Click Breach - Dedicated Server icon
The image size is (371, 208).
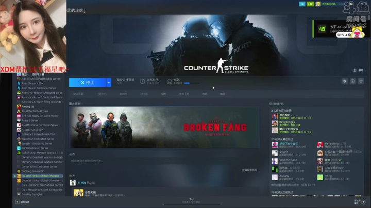tap(19, 144)
